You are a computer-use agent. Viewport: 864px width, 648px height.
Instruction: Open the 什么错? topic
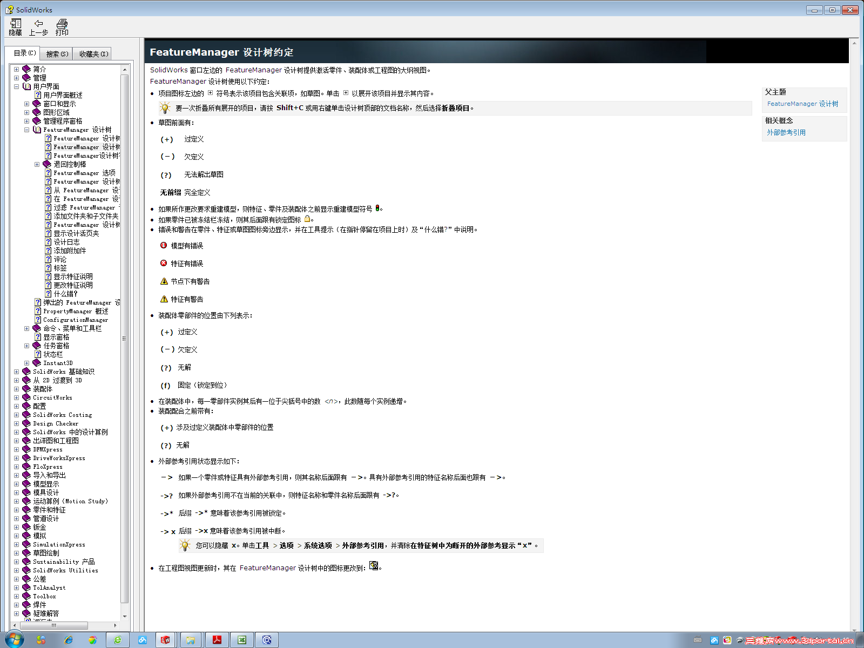(x=65, y=294)
